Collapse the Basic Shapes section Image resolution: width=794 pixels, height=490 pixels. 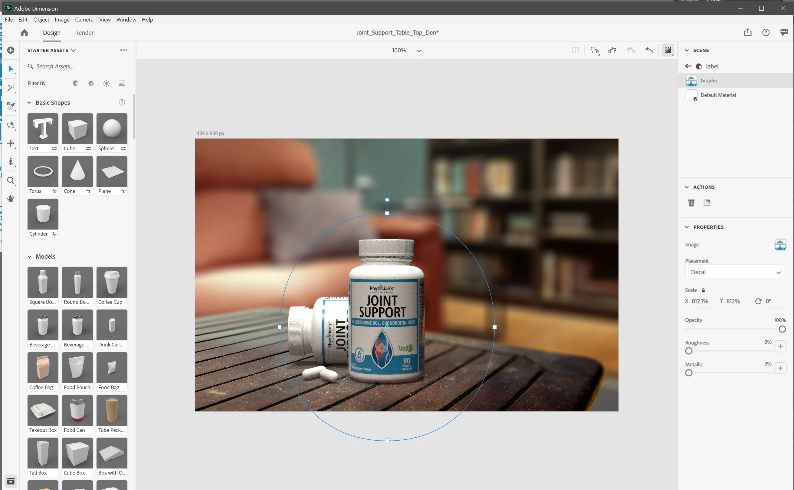pos(29,103)
